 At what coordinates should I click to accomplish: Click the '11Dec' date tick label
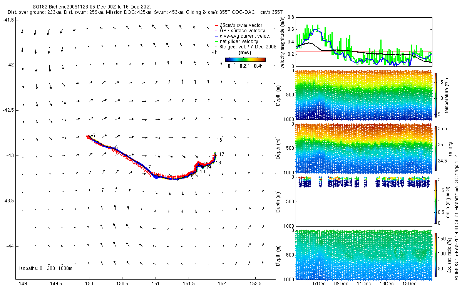coord(364,283)
